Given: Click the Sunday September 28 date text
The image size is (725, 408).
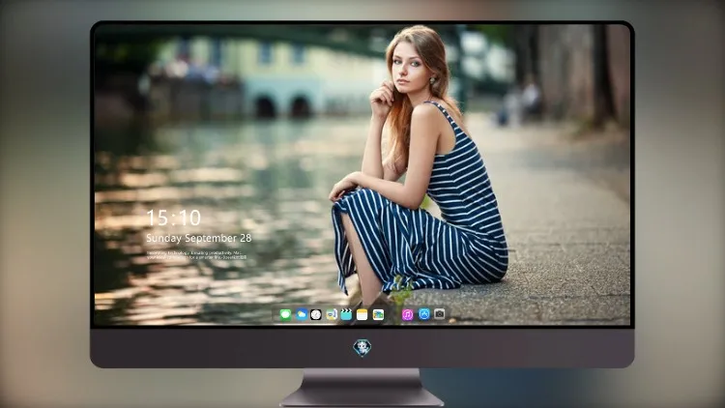Looking at the screenshot, I should point(199,238).
